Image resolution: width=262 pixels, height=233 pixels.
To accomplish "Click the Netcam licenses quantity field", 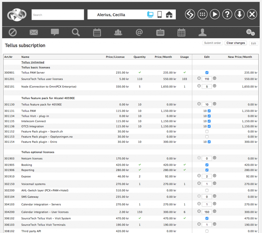I will (207, 158).
